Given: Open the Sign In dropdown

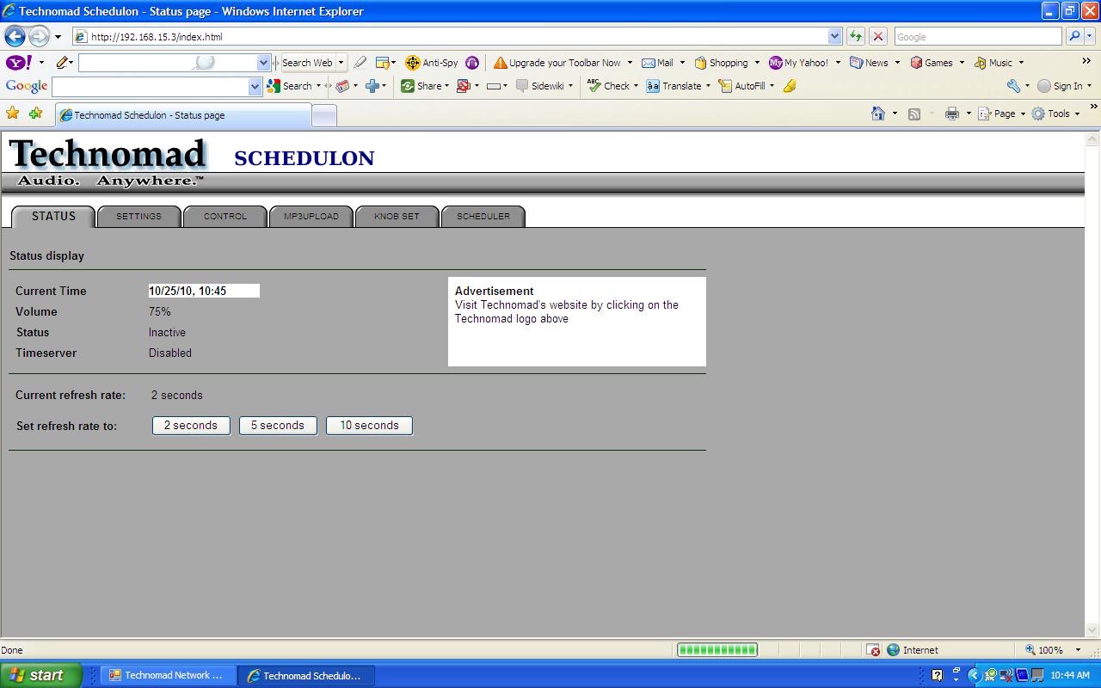Looking at the screenshot, I should click(x=1089, y=86).
